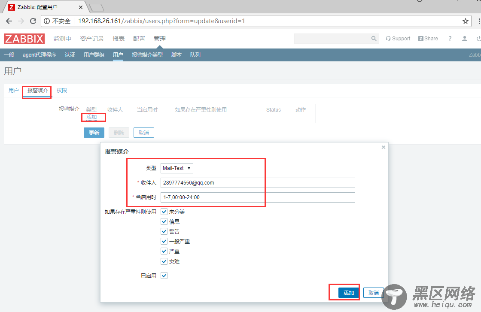Go to 队列 submenu
The height and width of the screenshot is (312, 481).
(195, 55)
